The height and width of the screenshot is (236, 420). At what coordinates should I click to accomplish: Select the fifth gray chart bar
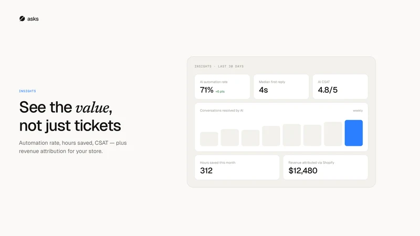pos(292,135)
